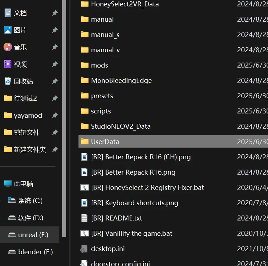Screen dimensions: 268x266
Task: Click the 视频 videos icon
Action: coord(8,64)
